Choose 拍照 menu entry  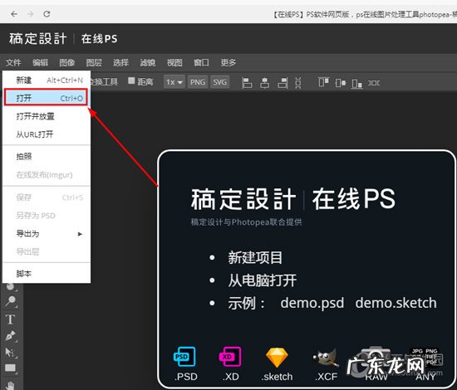(47, 156)
